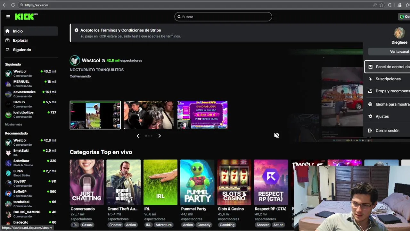Open Panel de control menu item
The width and height of the screenshot is (410, 231).
pos(387,67)
